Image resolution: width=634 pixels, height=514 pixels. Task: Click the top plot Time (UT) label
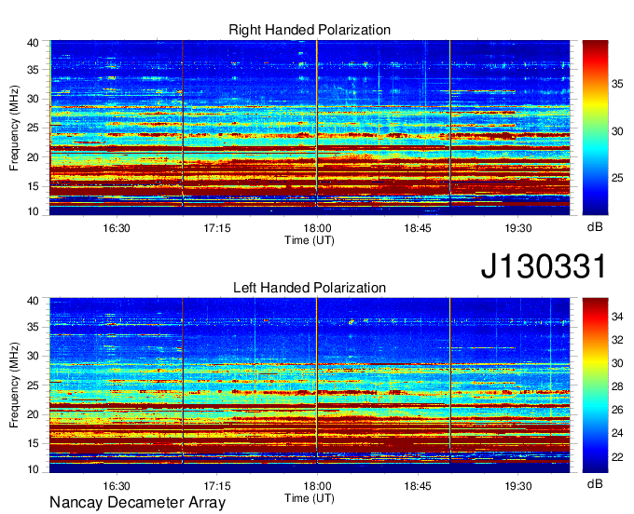click(310, 240)
